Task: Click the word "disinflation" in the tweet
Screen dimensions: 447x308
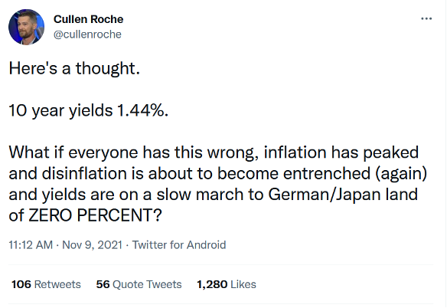Action: coord(84,174)
